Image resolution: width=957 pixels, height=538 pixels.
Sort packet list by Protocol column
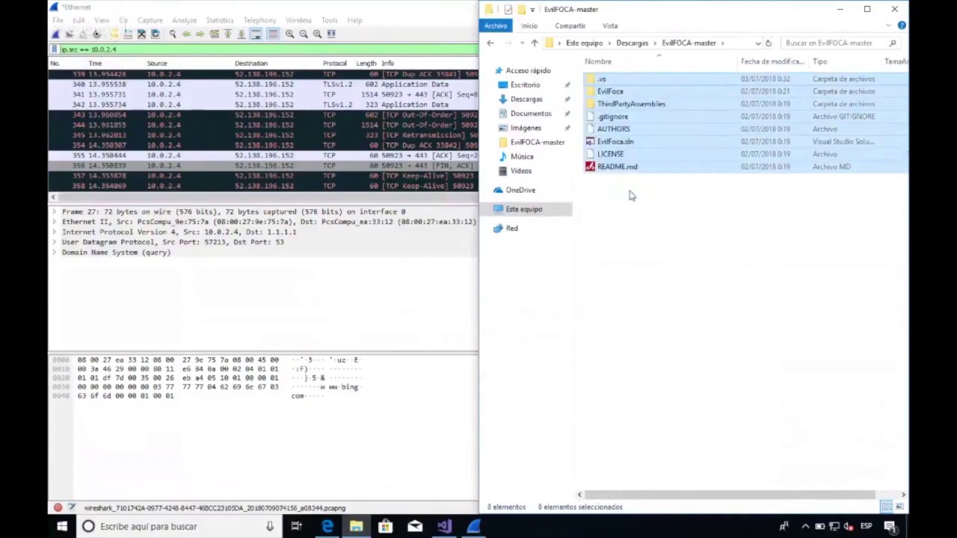pyautogui.click(x=335, y=64)
